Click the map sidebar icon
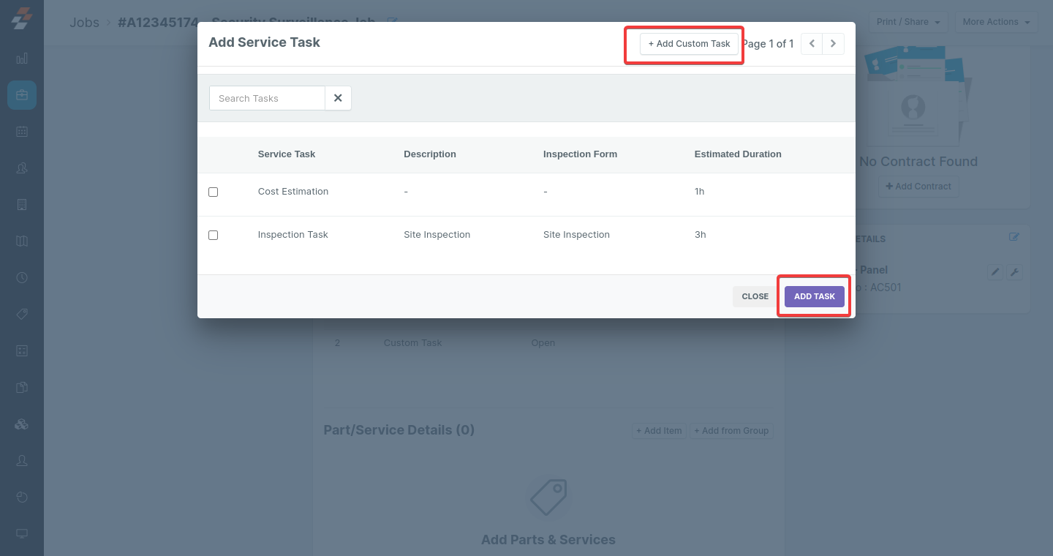Screen dimensions: 1053x556 click(22, 241)
